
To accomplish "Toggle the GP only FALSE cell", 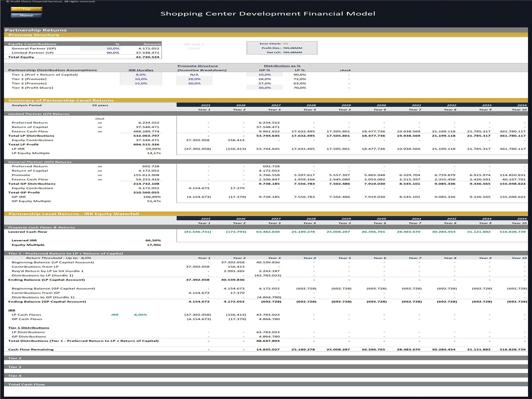I will [194, 49].
